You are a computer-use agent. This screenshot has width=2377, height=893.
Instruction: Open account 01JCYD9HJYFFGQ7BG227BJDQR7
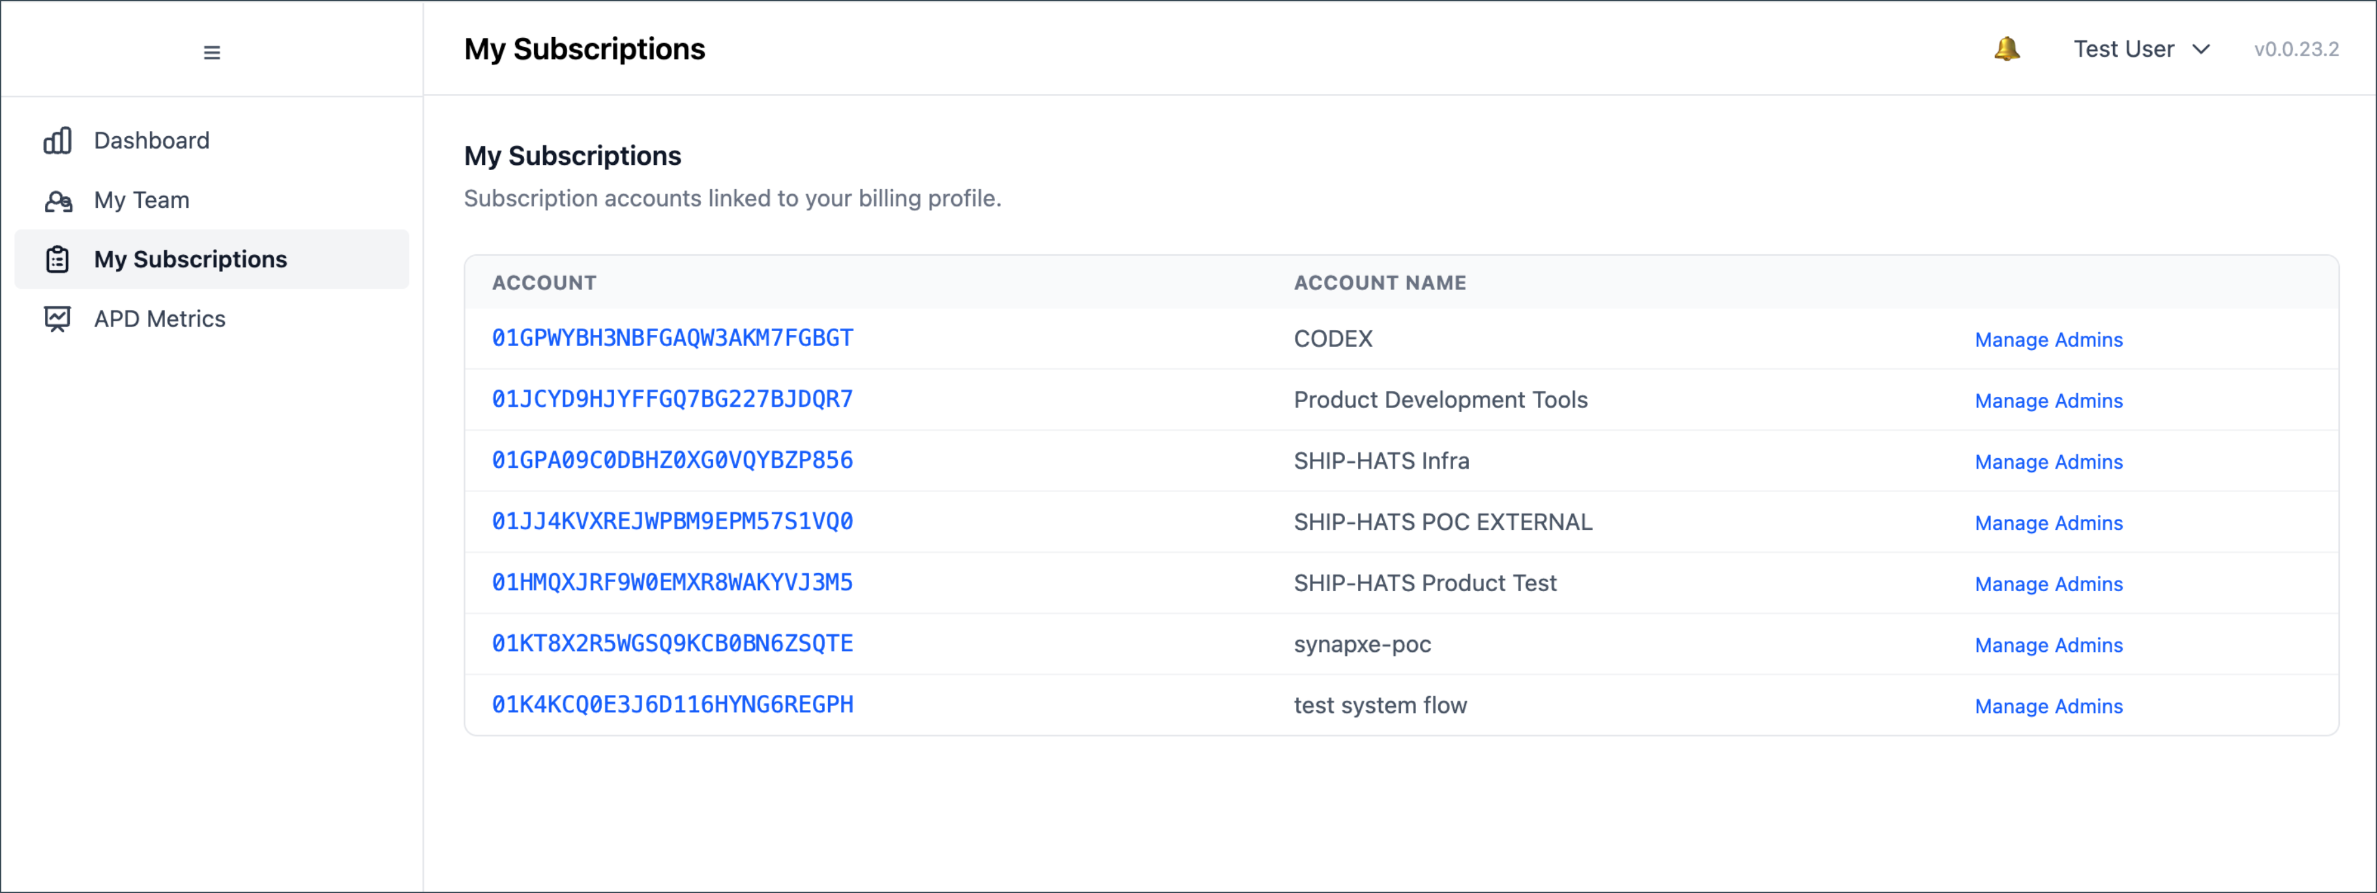[672, 400]
